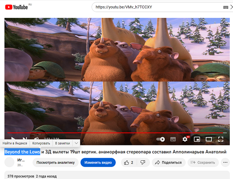Dislike the video with thumbs down

pyautogui.click(x=143, y=162)
